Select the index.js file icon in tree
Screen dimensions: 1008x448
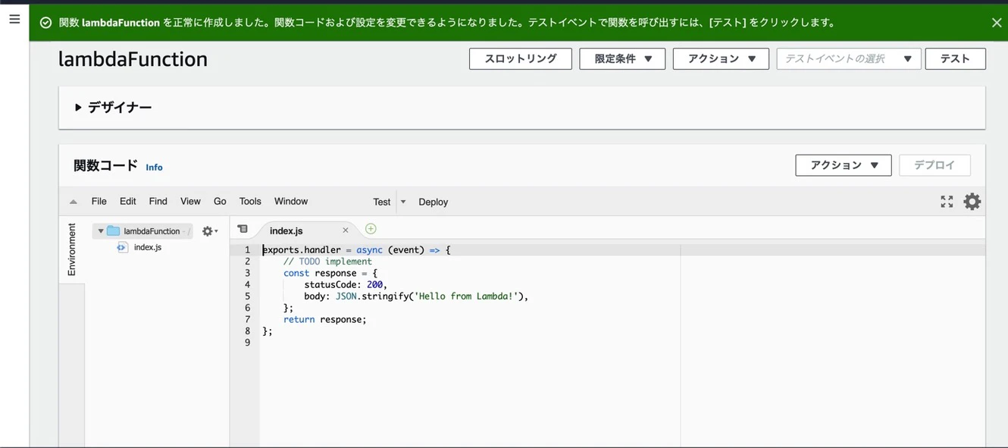pos(122,248)
